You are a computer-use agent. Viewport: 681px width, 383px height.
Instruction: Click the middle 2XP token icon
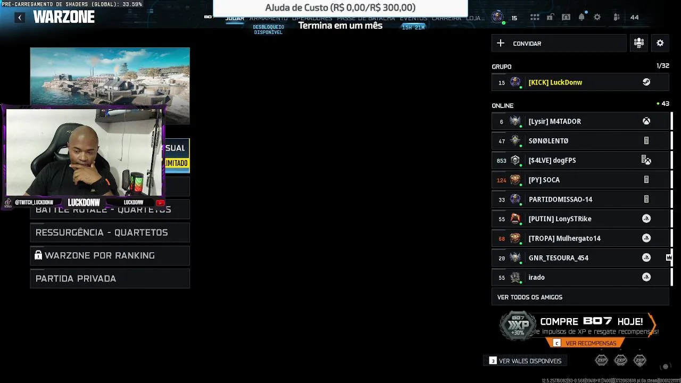621,361
